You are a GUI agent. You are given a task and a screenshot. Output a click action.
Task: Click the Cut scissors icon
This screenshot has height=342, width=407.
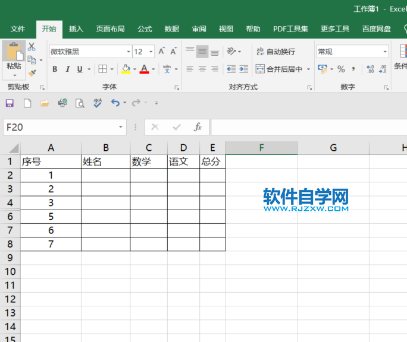pyautogui.click(x=32, y=47)
